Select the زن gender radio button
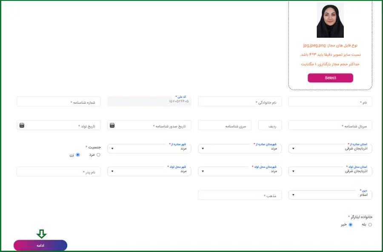This screenshot has width=383, height=252. (78, 155)
